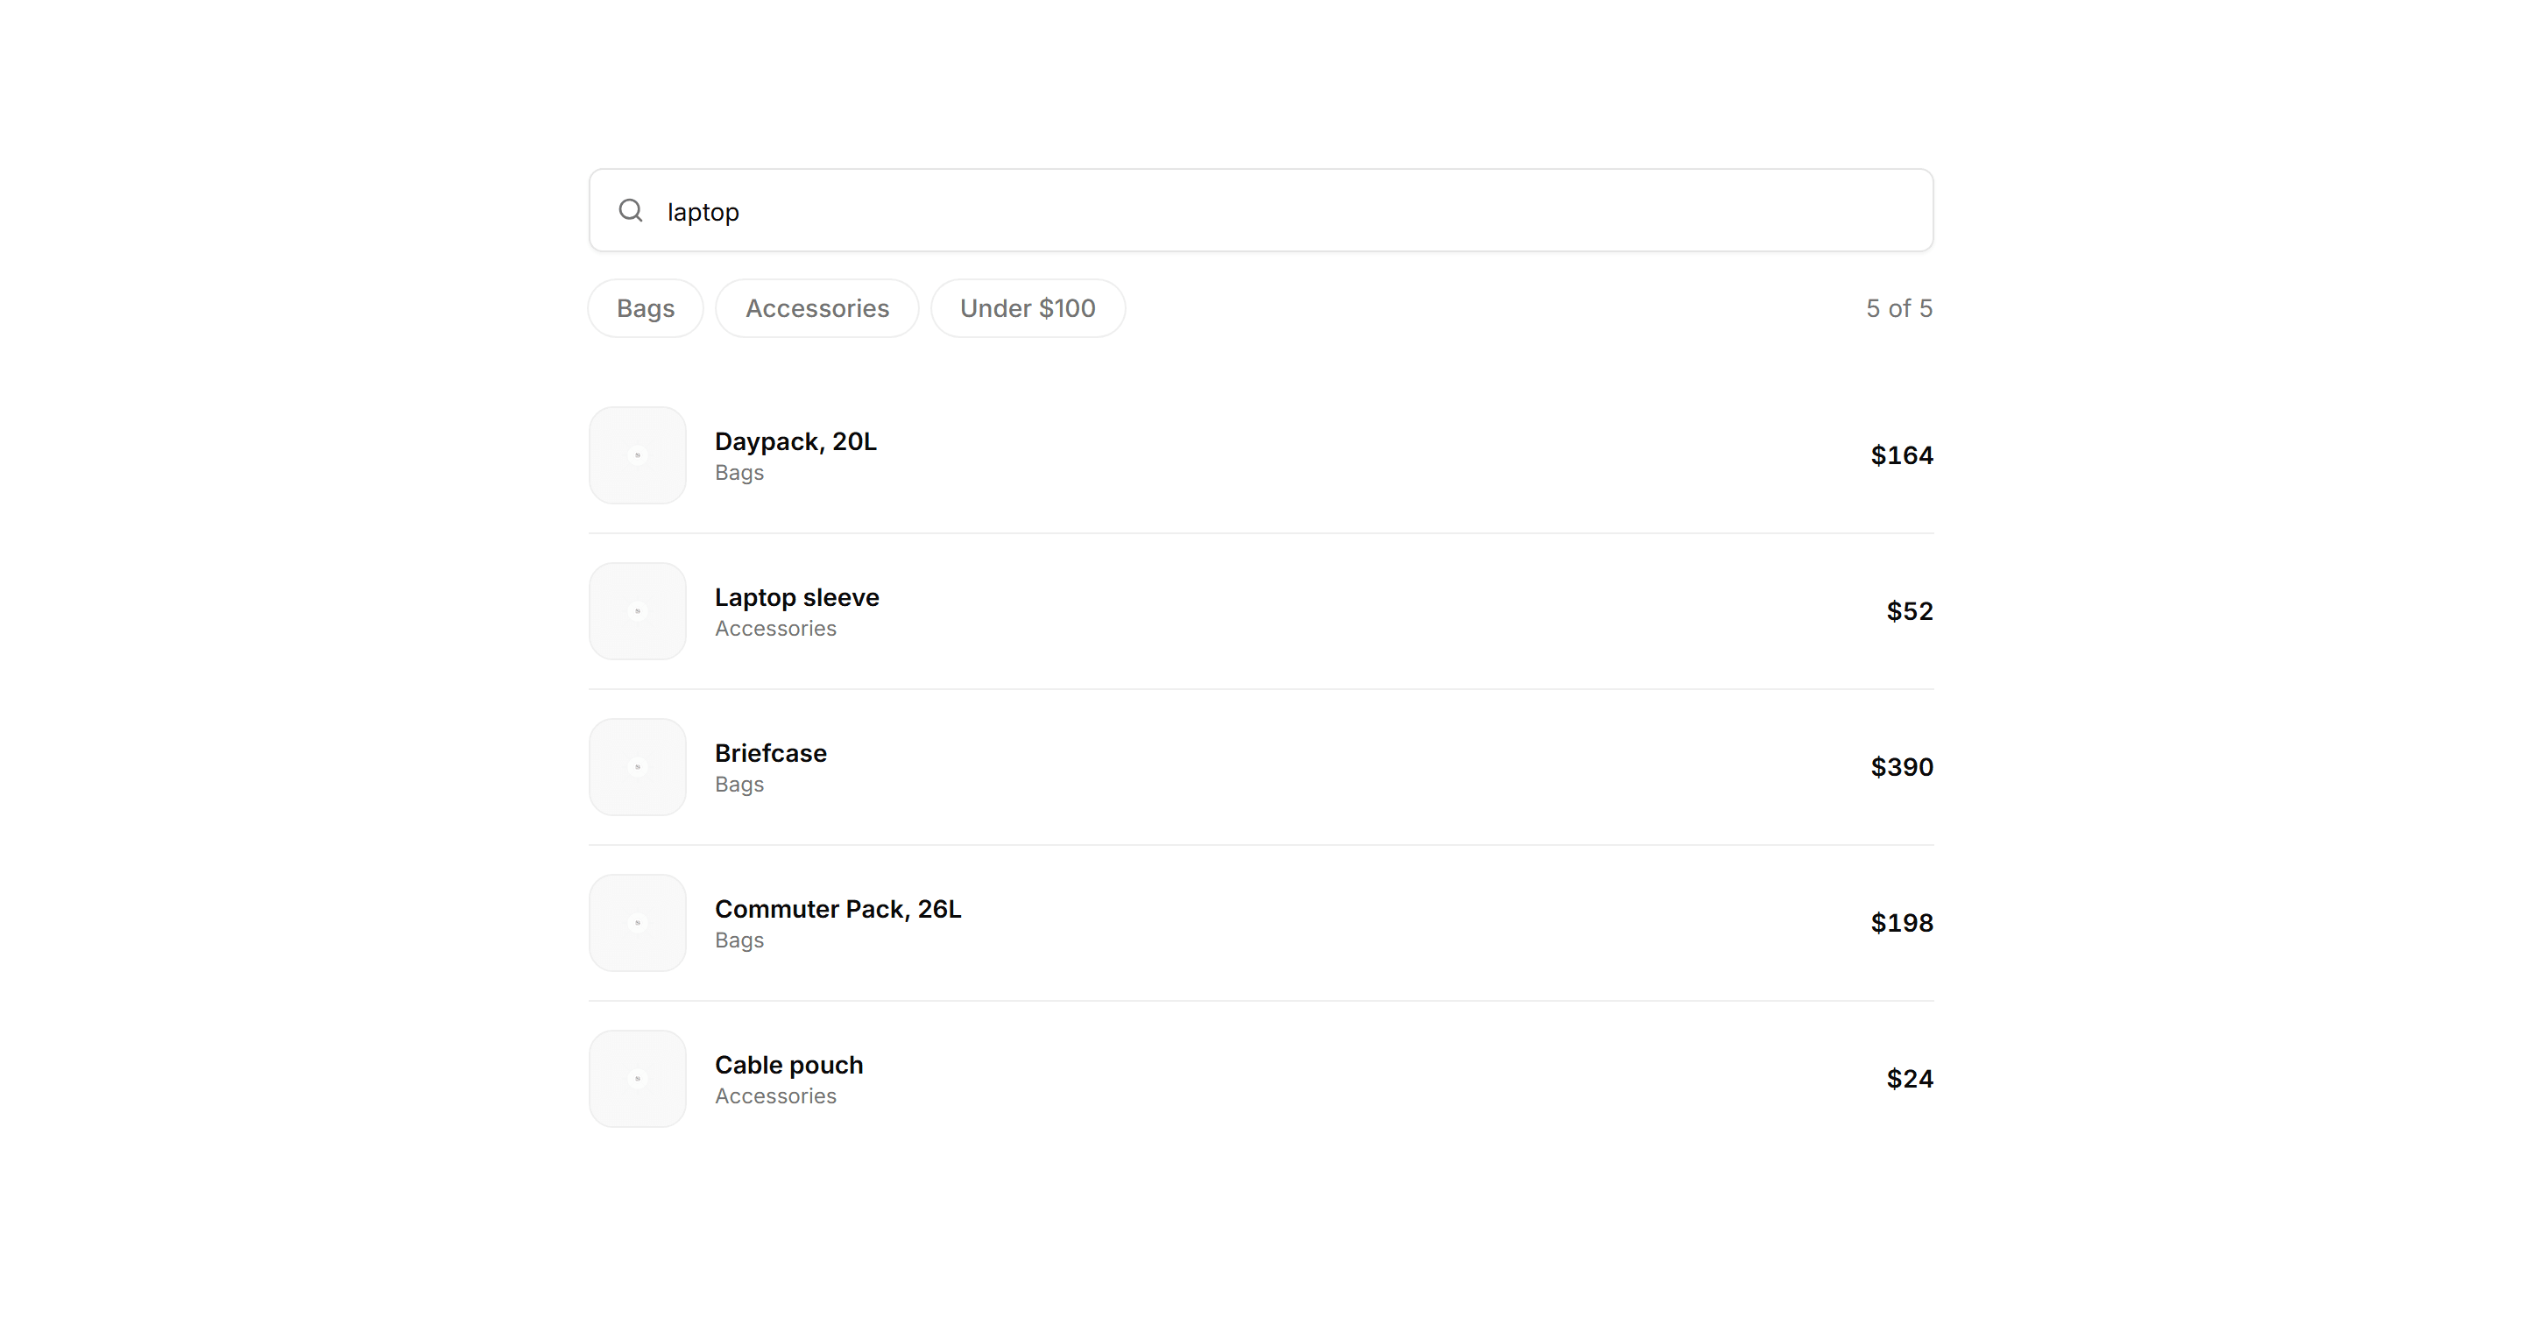2523x1324 pixels.
Task: Select the "Commuter Pack, 26L" result title
Action: (837, 909)
